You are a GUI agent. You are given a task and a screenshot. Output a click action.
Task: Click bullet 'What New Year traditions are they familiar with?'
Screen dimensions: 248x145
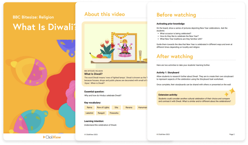[x=181, y=39]
